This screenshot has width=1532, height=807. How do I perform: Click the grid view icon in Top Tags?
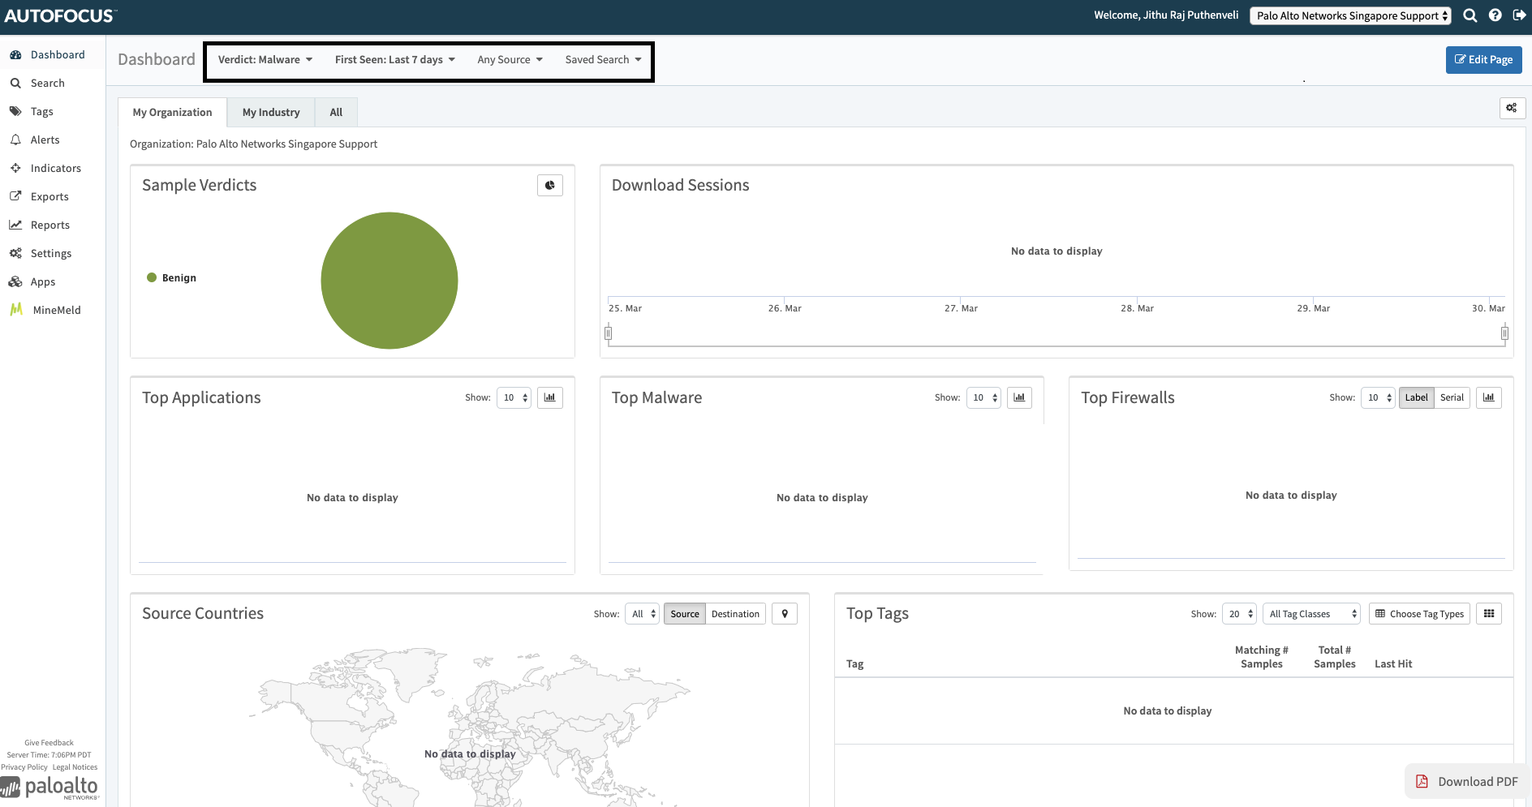coord(1488,614)
